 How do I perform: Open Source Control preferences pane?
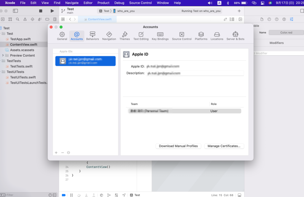182,36
